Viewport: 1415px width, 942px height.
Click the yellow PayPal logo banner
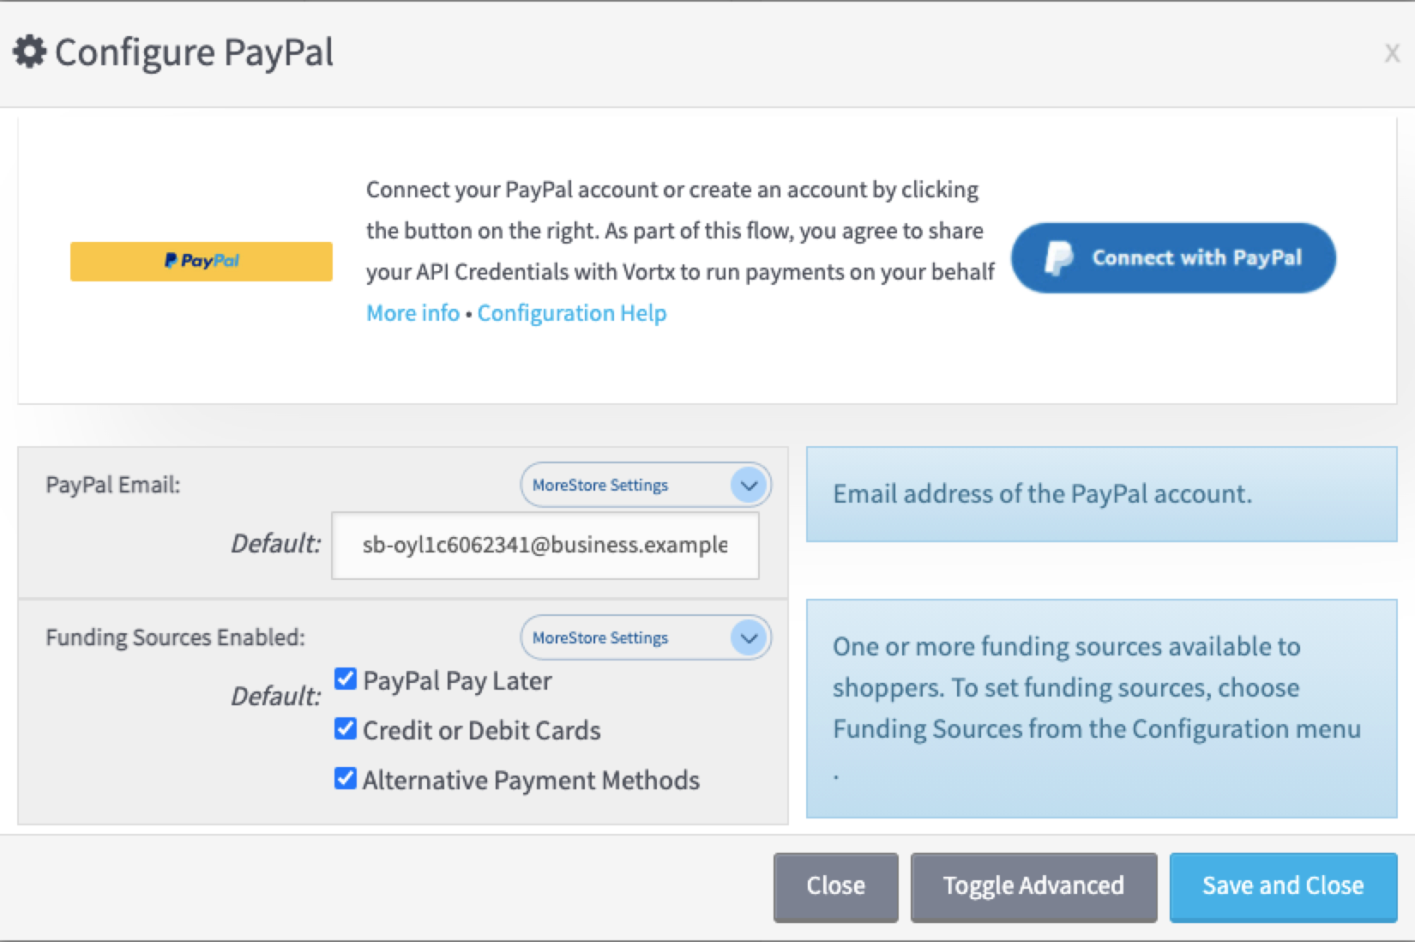[x=202, y=261]
